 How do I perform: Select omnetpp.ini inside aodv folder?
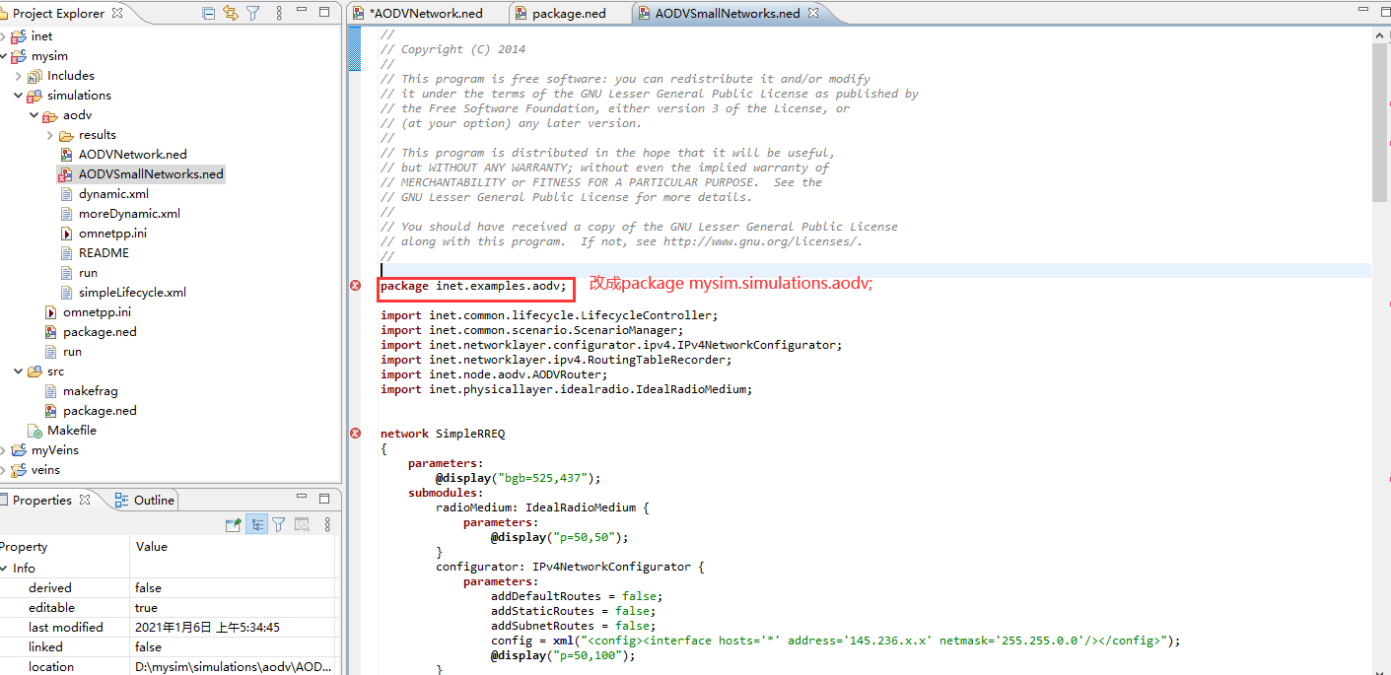pos(112,234)
